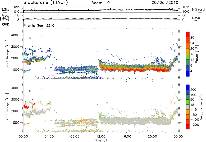Click the 'Freq. [MHz]' axis label
This screenshot has width=206, height=142.
coord(5,17)
